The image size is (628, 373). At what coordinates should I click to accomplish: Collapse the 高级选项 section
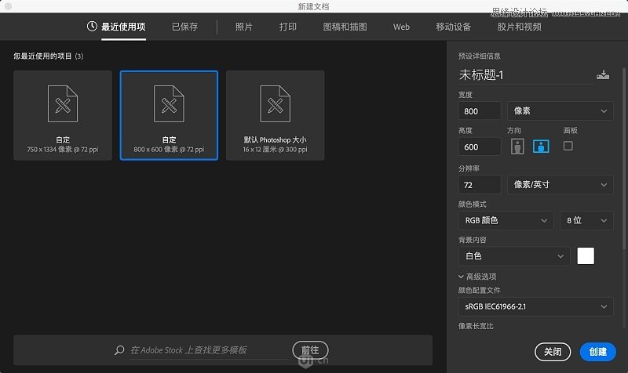point(462,277)
